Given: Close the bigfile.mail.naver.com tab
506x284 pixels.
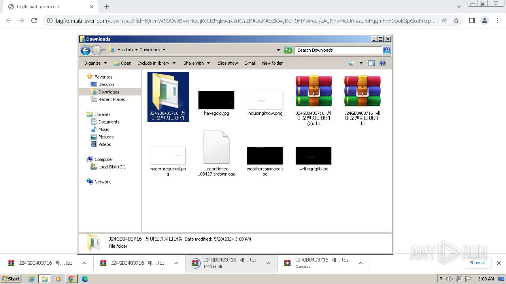Looking at the screenshot, I should pyautogui.click(x=92, y=7).
